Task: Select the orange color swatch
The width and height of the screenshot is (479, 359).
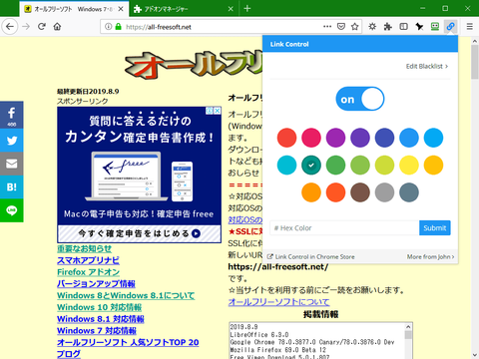Action: [x=311, y=192]
